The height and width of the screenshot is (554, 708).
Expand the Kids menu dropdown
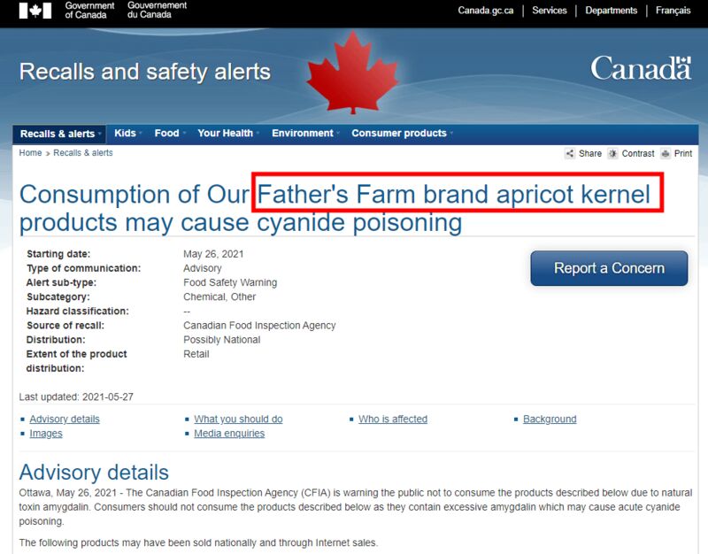[x=127, y=134]
